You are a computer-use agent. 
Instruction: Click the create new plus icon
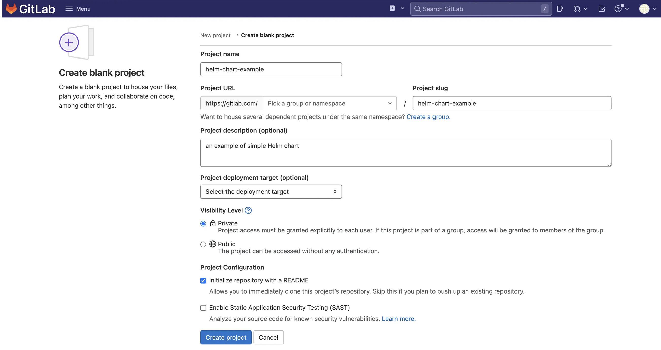pyautogui.click(x=392, y=8)
